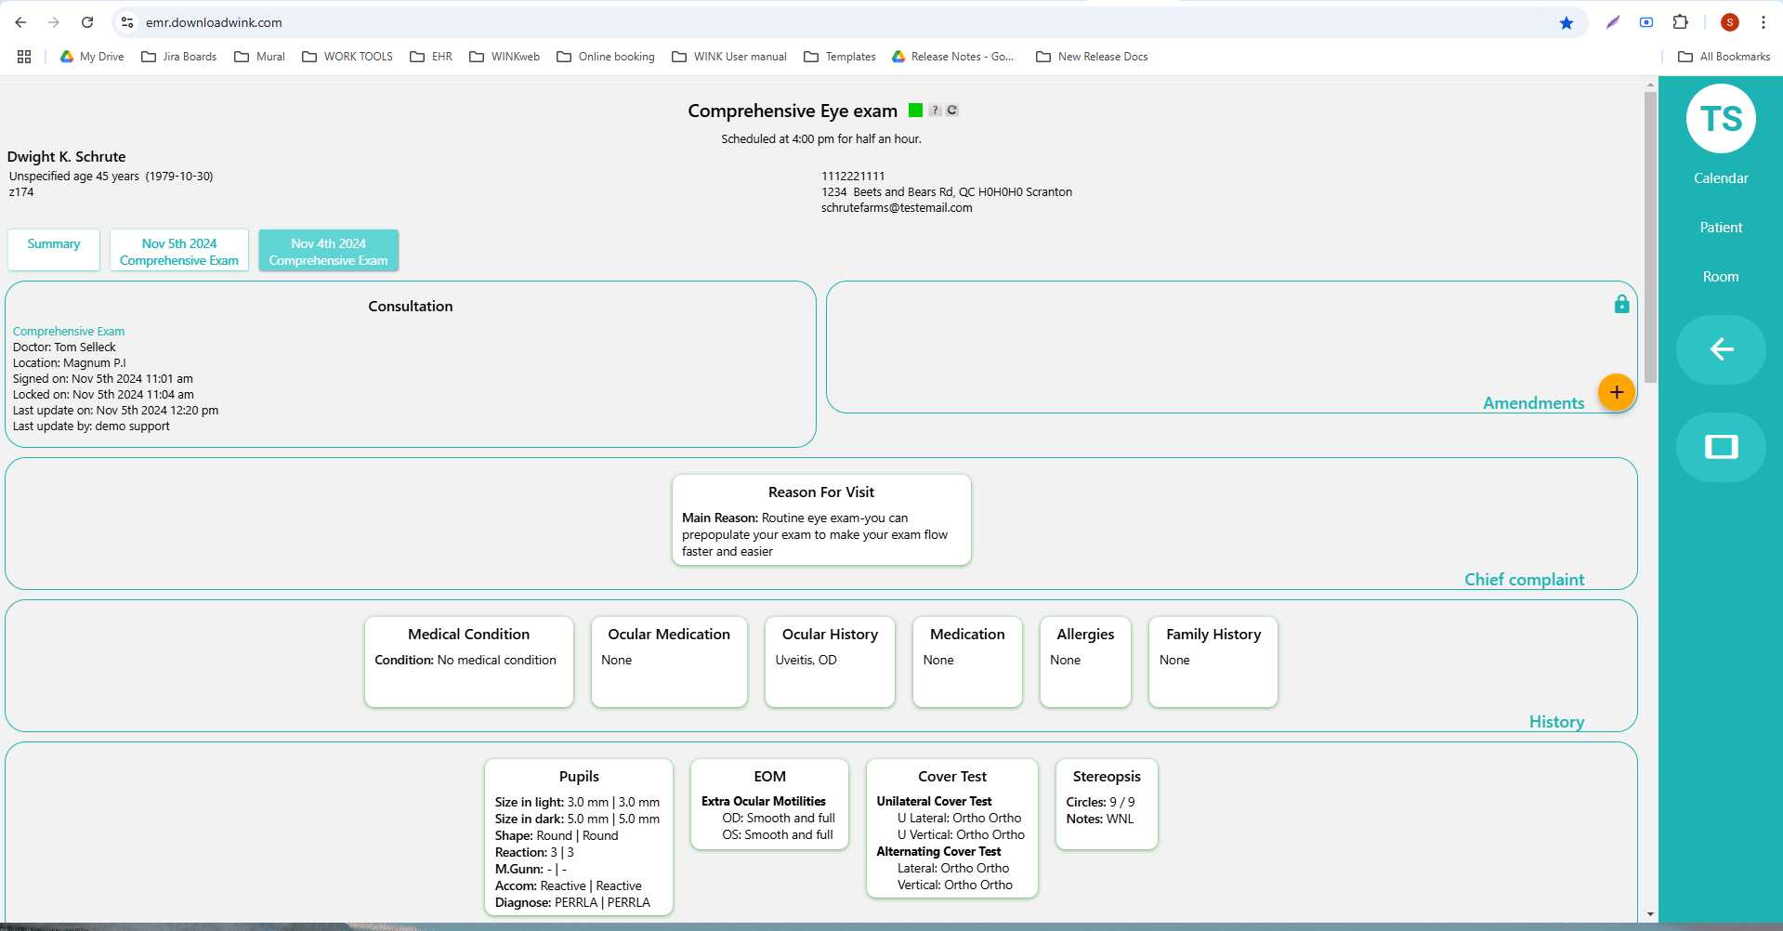Viewport: 1783px width, 931px height.
Task: Click patient name Dwight K. Schrute
Action: pos(66,157)
